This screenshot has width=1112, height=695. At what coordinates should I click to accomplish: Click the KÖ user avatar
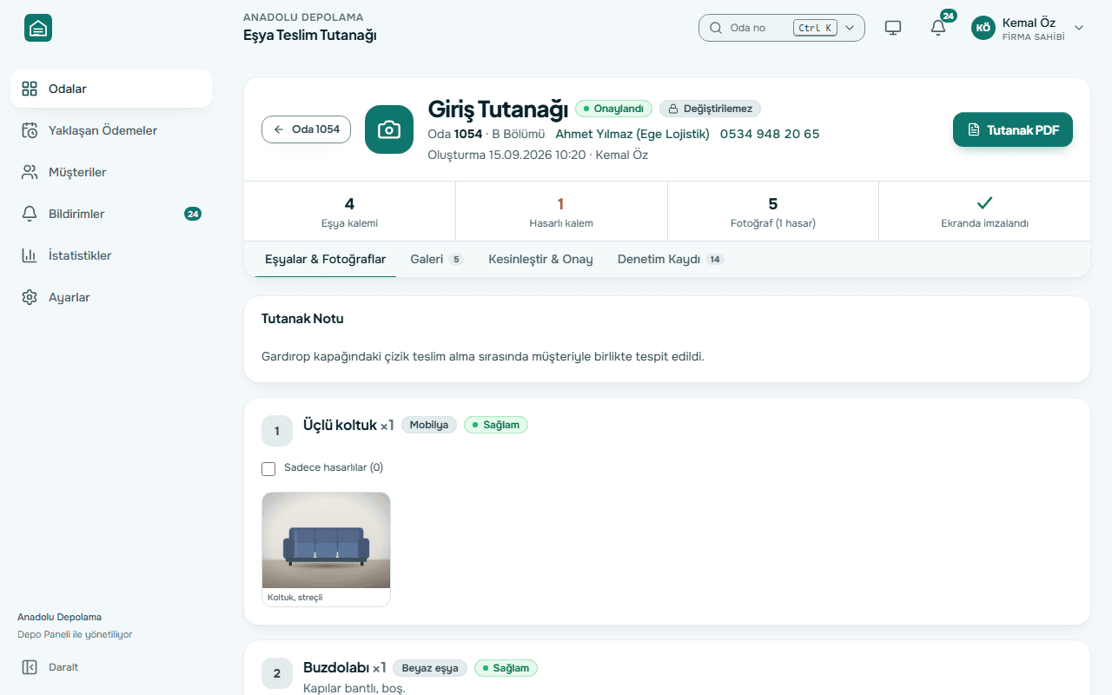click(x=983, y=28)
